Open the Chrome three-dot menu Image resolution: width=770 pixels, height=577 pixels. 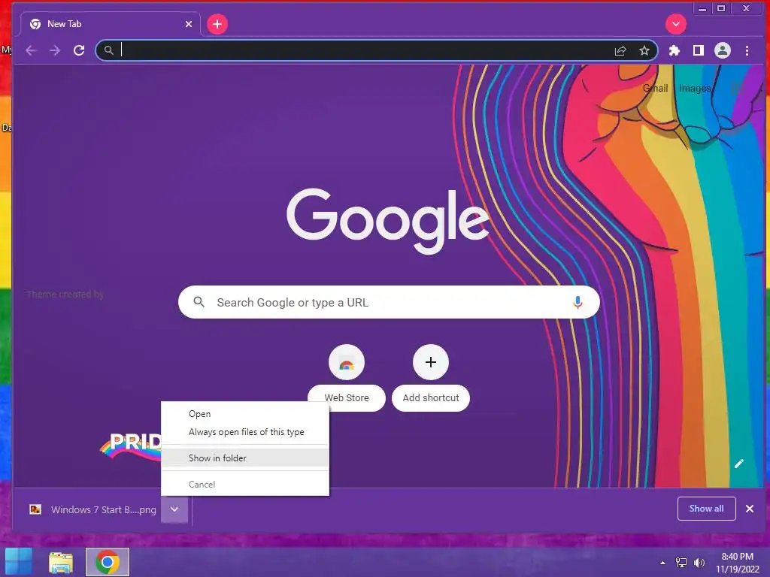click(747, 50)
